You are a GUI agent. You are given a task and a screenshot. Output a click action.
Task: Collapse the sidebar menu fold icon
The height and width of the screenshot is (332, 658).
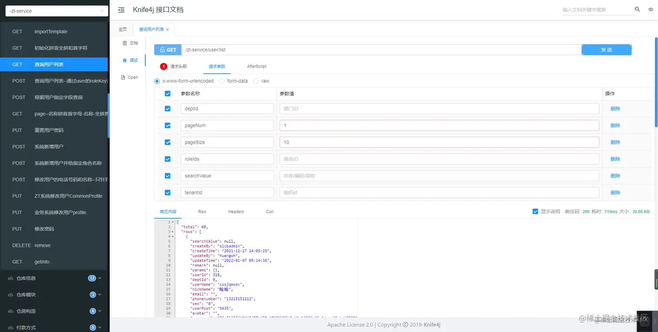coord(121,10)
